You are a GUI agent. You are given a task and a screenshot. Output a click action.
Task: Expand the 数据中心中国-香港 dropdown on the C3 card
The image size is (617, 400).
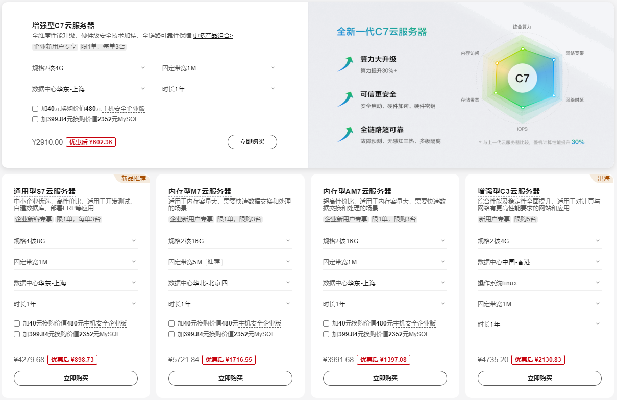(x=540, y=261)
